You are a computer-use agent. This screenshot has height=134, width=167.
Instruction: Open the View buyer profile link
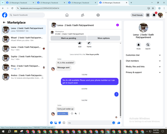93,55
